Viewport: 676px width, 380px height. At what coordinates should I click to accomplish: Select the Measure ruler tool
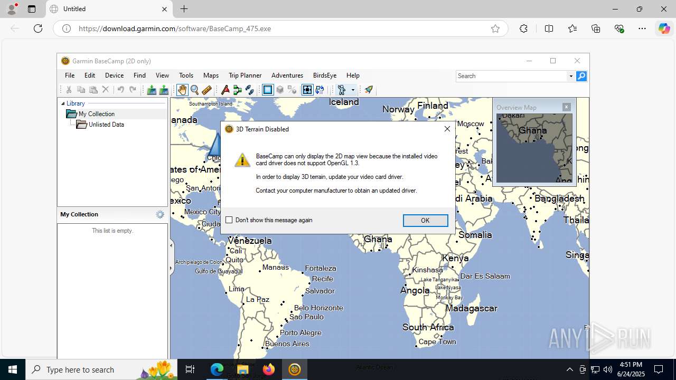click(x=207, y=90)
